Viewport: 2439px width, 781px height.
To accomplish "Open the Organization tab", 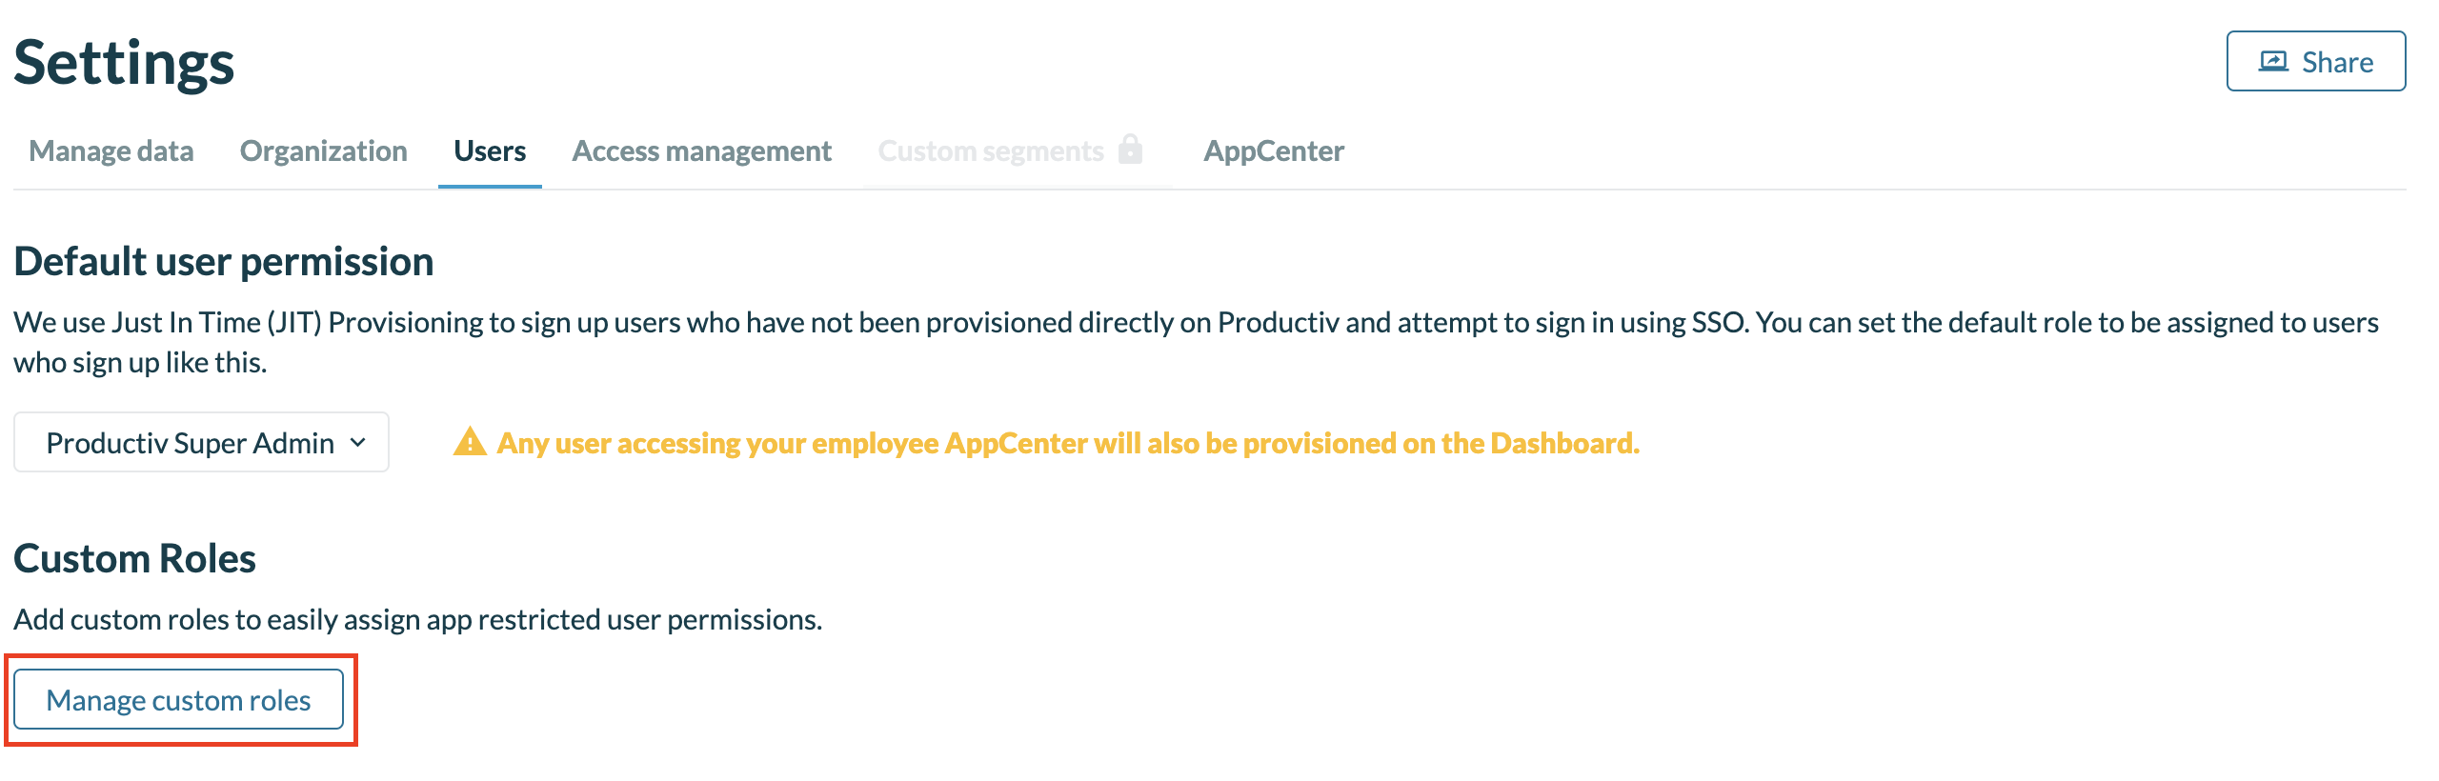I will (323, 150).
